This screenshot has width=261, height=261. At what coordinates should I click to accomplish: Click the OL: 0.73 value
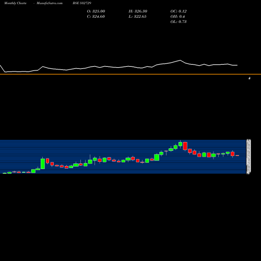point(179,22)
